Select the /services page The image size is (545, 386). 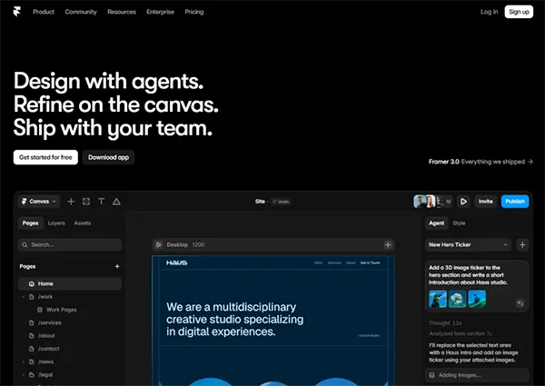[50, 322]
